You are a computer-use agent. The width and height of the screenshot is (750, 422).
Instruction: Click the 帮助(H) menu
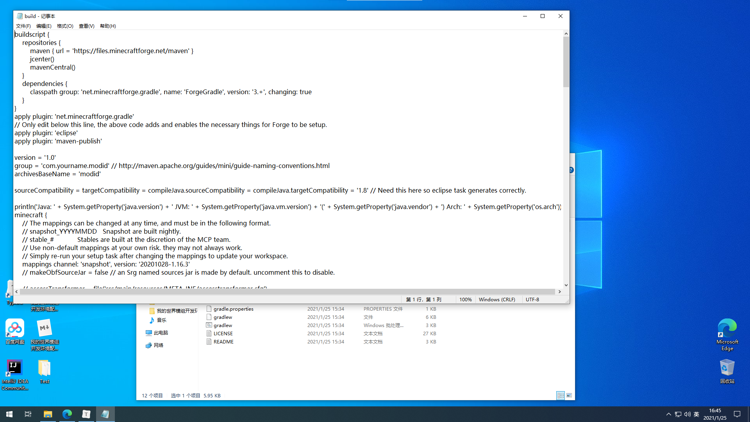click(108, 26)
